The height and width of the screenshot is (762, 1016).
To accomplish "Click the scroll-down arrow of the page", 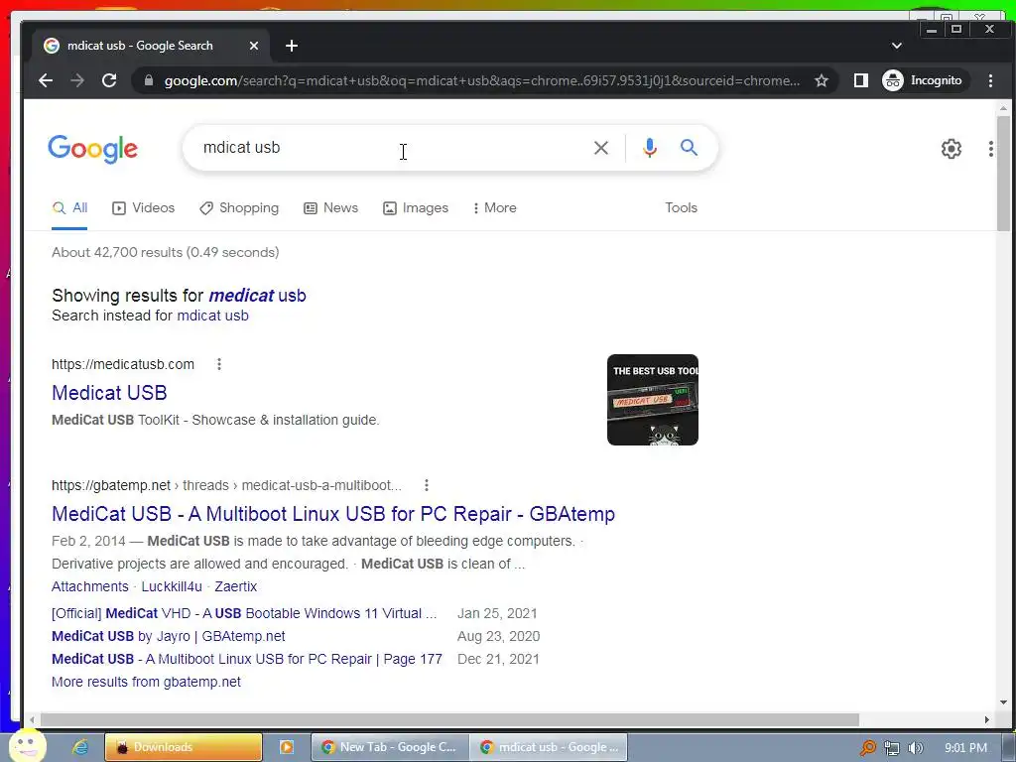I will 1004,702.
